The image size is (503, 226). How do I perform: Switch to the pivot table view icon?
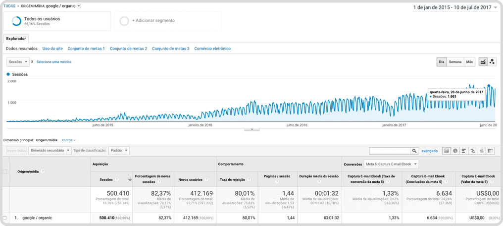coord(490,151)
